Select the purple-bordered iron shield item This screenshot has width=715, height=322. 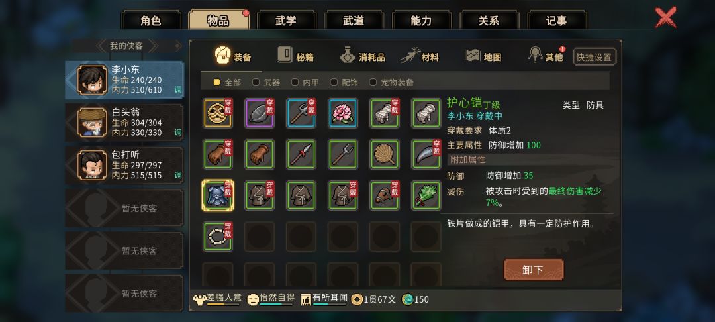click(x=260, y=113)
